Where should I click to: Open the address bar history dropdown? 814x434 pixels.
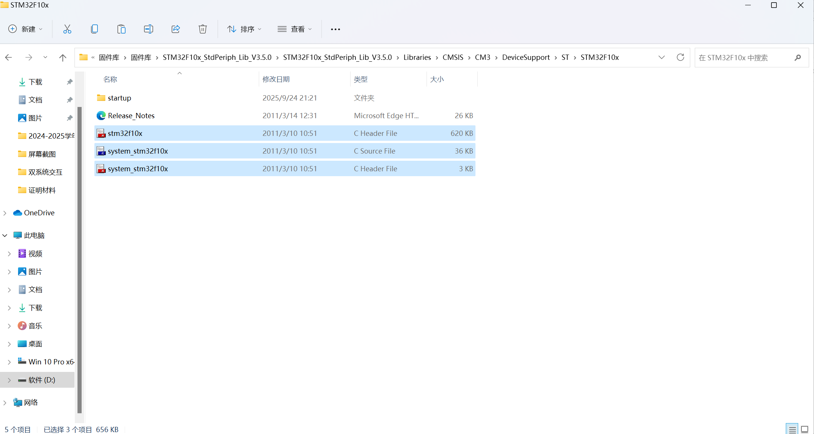point(662,57)
